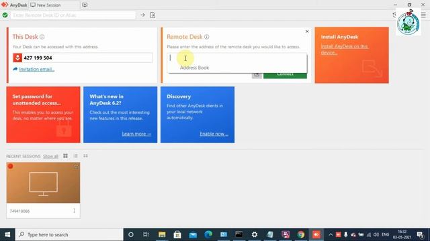Viewport: 430px width, 241px height.
Task: Click Enable now link in Discovery tile
Action: click(214, 134)
